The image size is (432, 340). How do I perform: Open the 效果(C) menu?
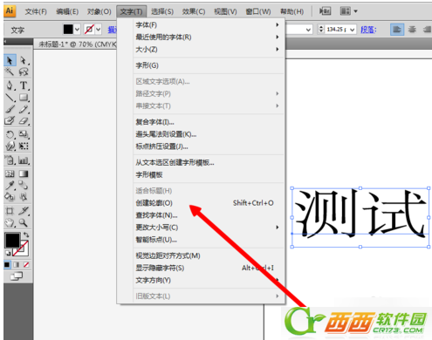click(194, 11)
